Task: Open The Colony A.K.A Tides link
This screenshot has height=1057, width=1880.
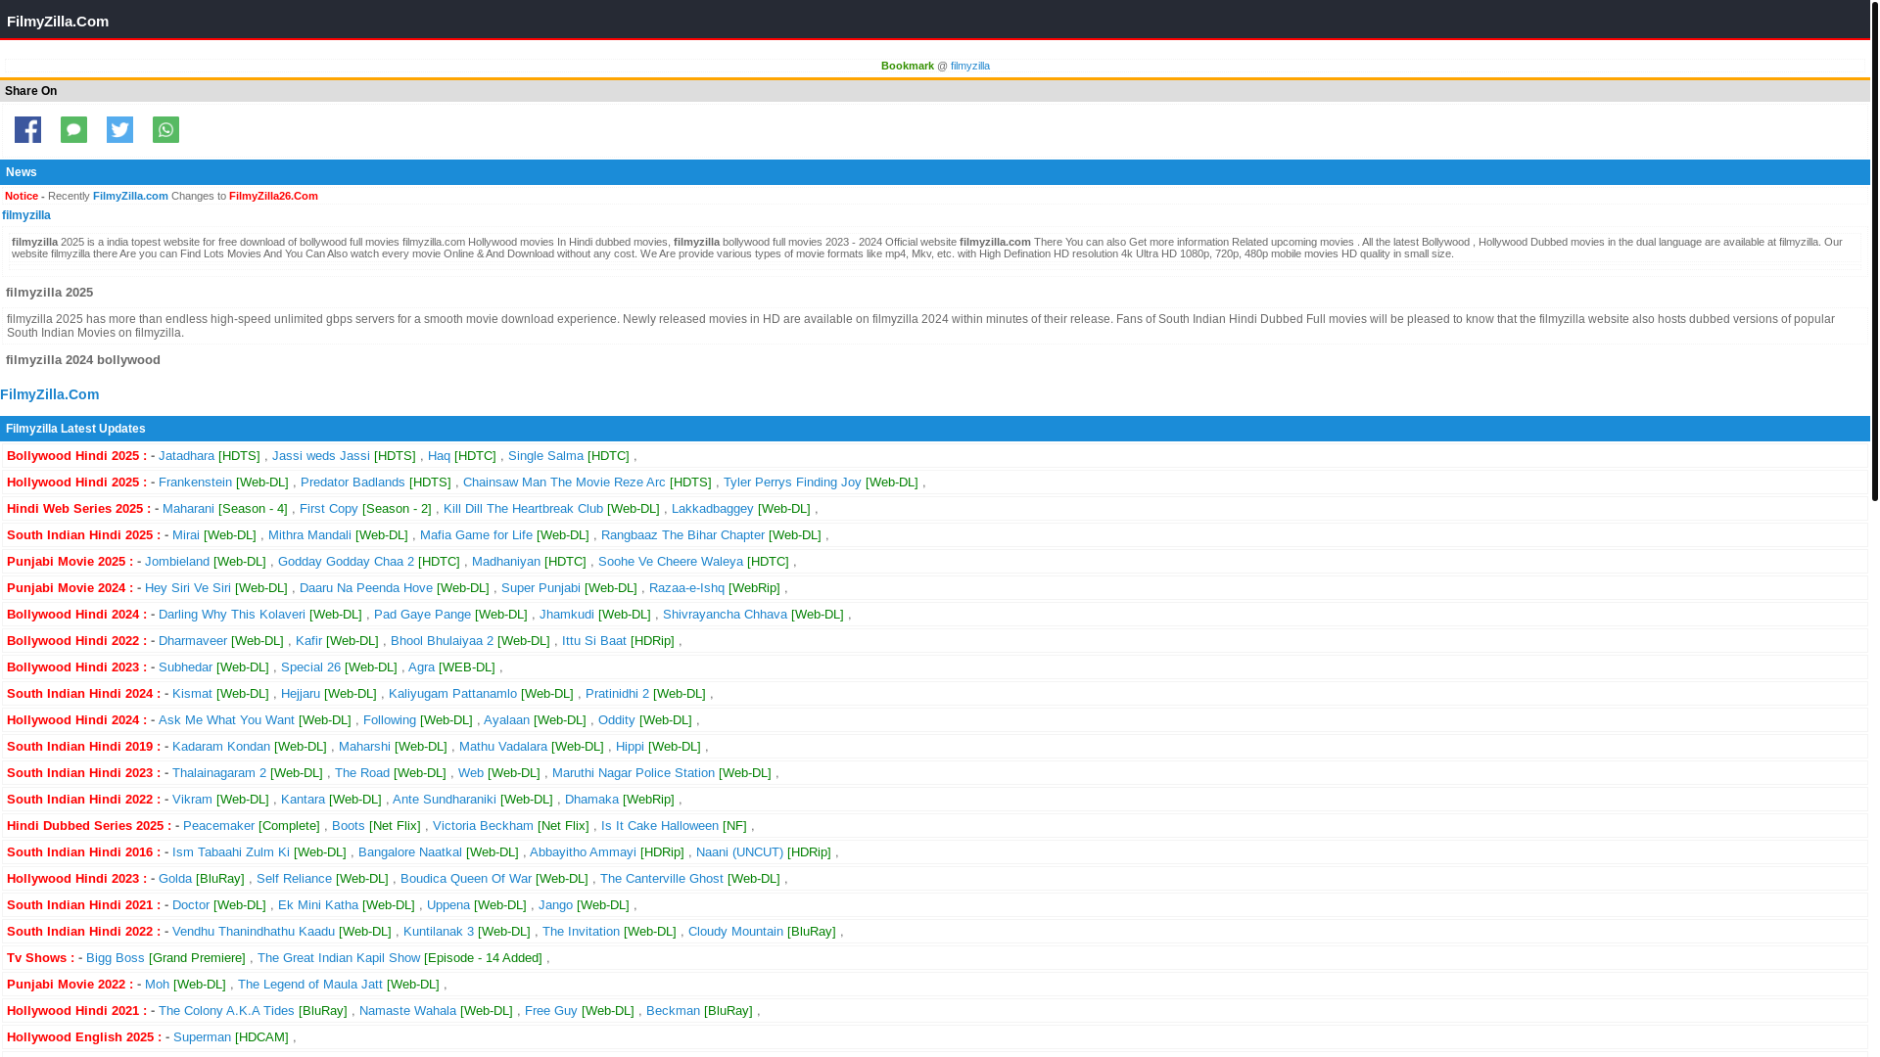Action: pos(226,1011)
